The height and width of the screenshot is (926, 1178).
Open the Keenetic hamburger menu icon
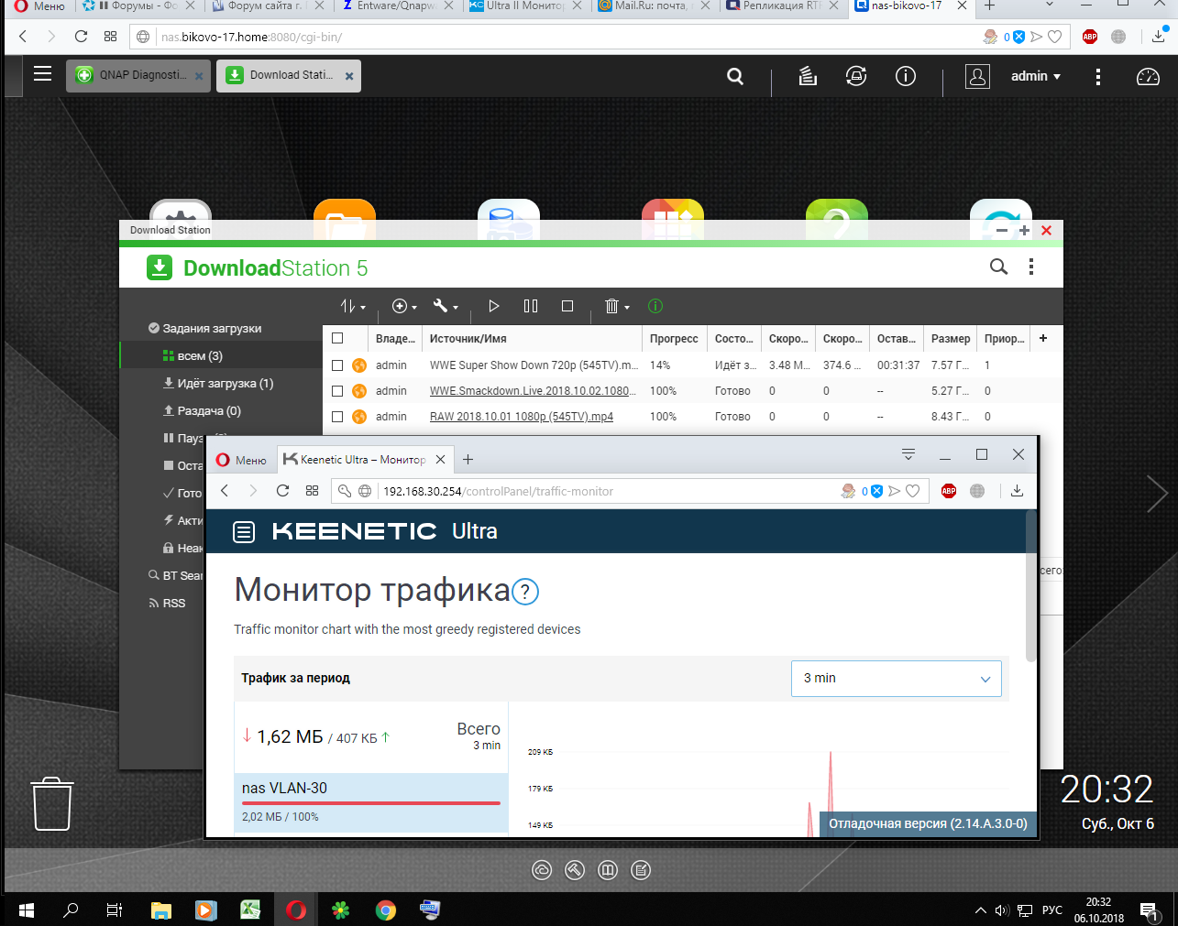(x=244, y=531)
